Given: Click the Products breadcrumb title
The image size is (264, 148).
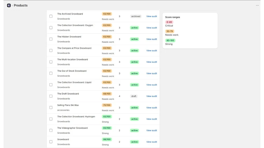Looking at the screenshot, I should (20, 5).
